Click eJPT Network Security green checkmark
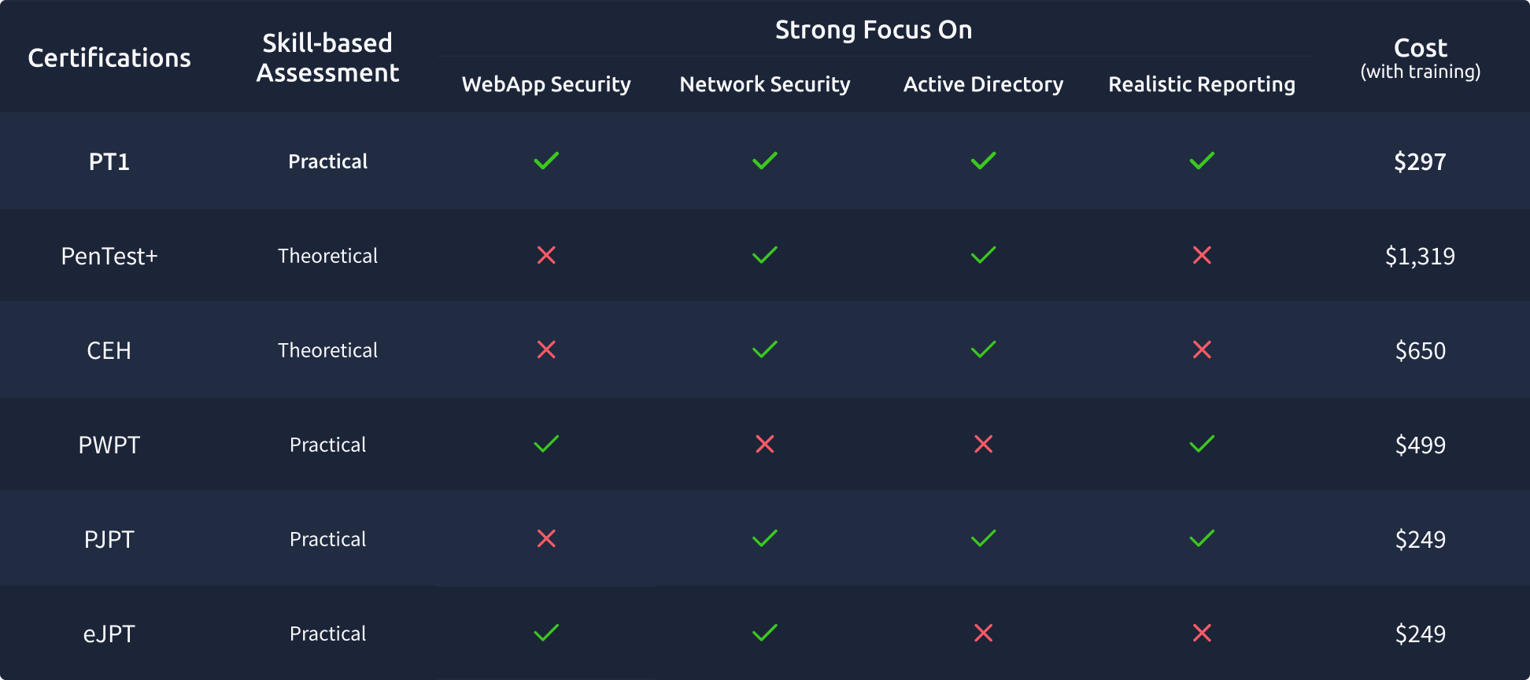This screenshot has height=680, width=1530. 765,633
